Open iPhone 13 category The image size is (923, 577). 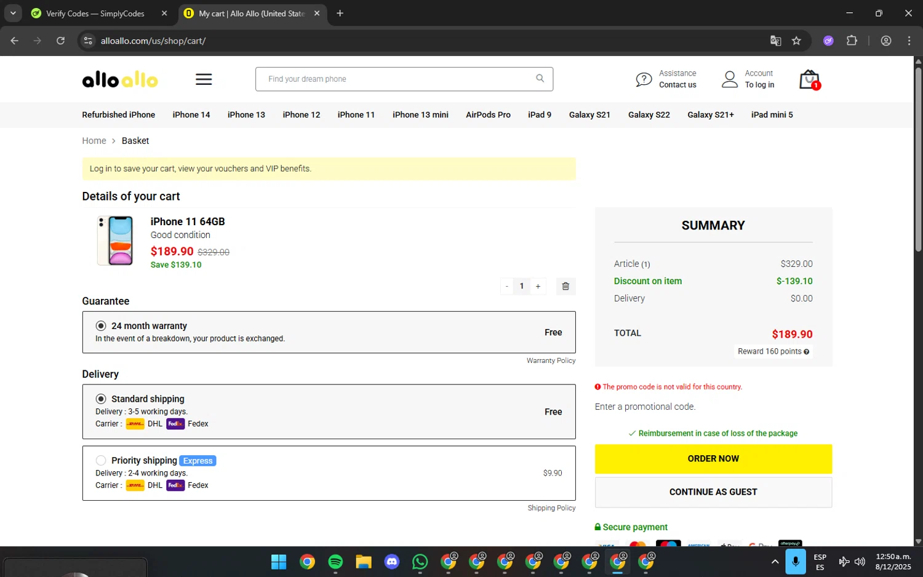click(246, 115)
